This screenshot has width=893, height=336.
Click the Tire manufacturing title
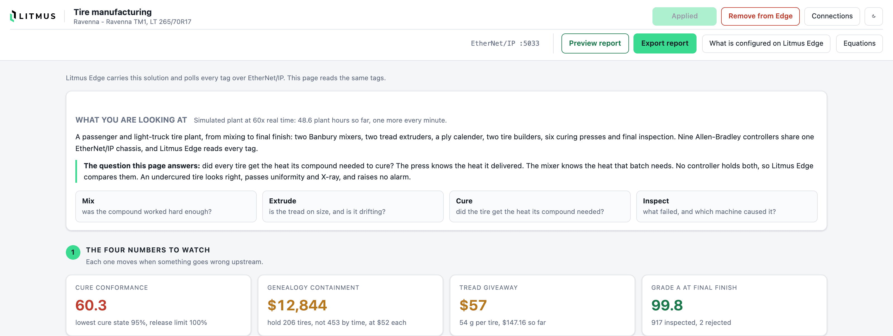pos(113,12)
